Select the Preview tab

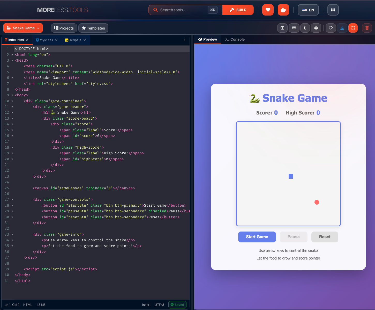pyautogui.click(x=208, y=39)
